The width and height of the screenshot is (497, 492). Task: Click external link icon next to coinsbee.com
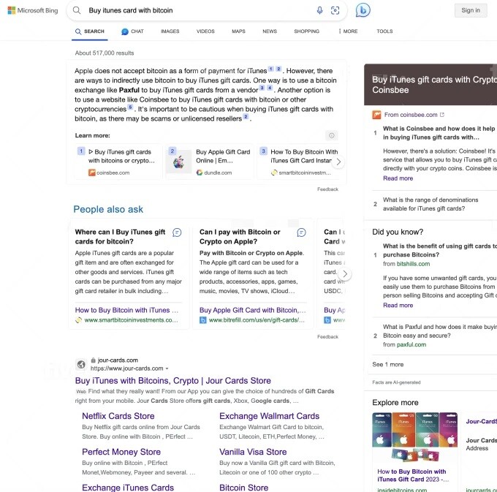point(442,115)
